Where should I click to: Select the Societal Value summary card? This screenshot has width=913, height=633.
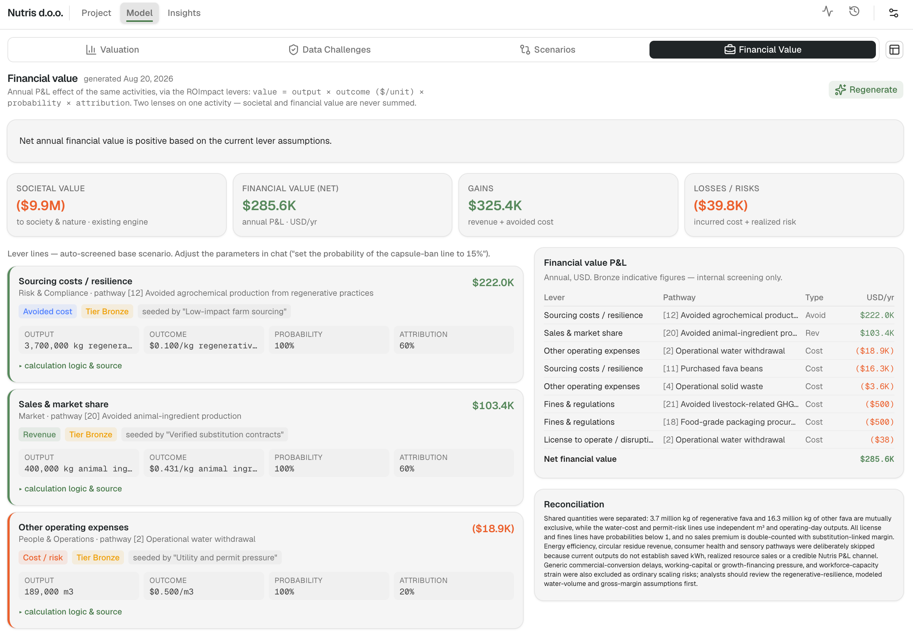click(x=117, y=205)
